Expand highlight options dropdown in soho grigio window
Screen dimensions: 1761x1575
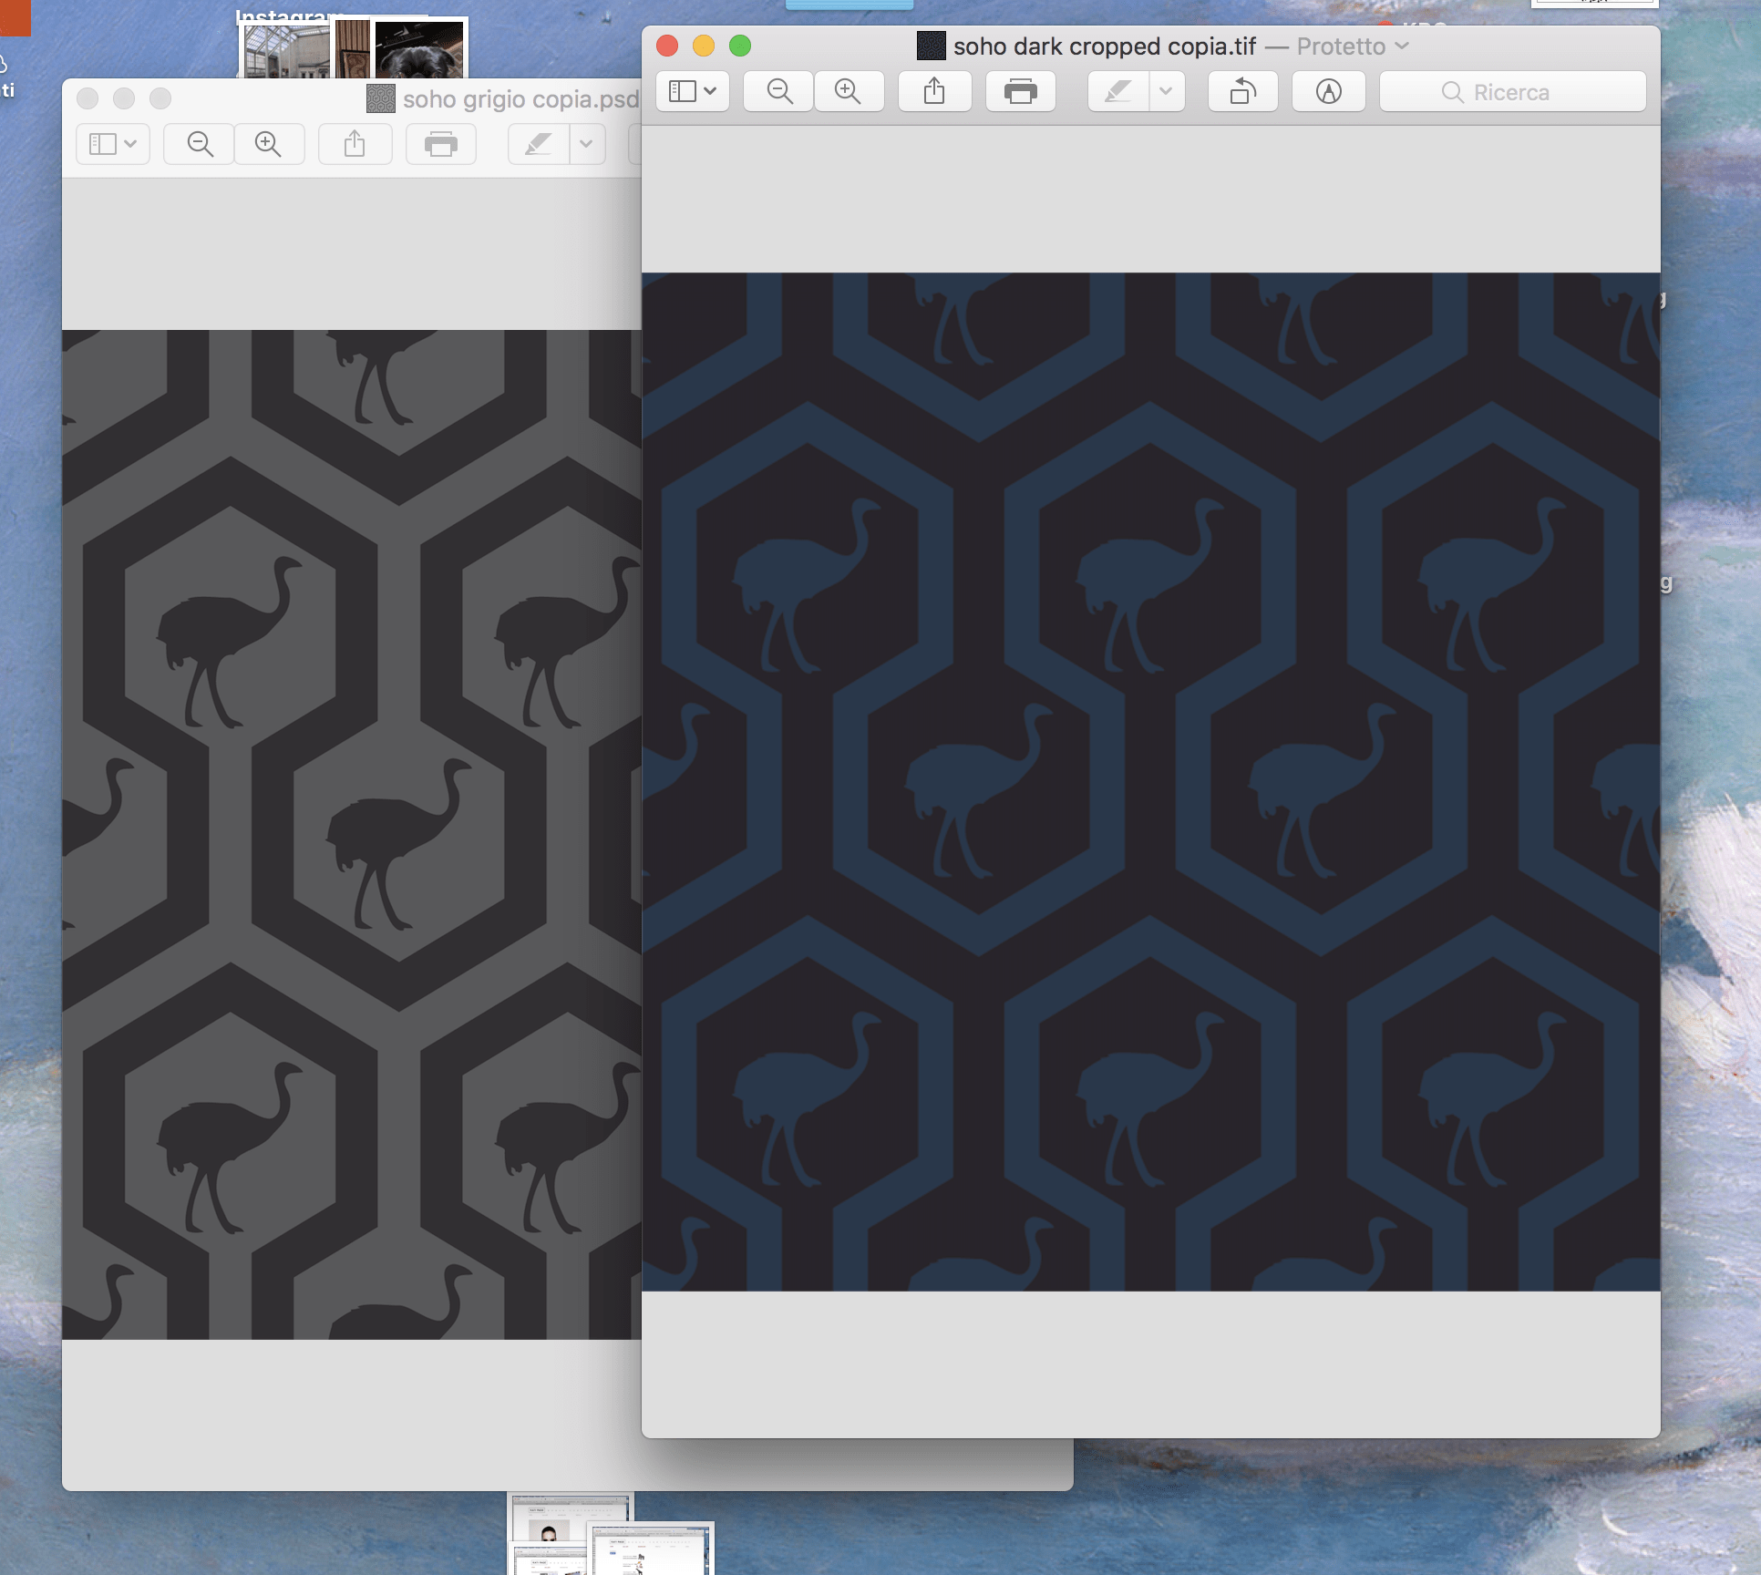587,144
